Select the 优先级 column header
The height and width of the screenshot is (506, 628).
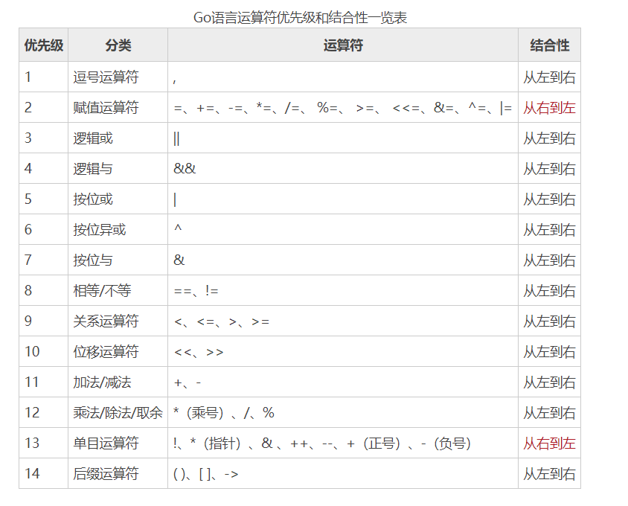point(44,45)
